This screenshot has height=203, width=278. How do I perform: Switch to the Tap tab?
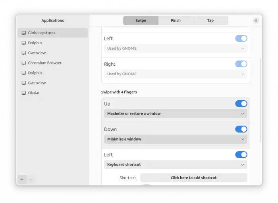[x=210, y=21]
